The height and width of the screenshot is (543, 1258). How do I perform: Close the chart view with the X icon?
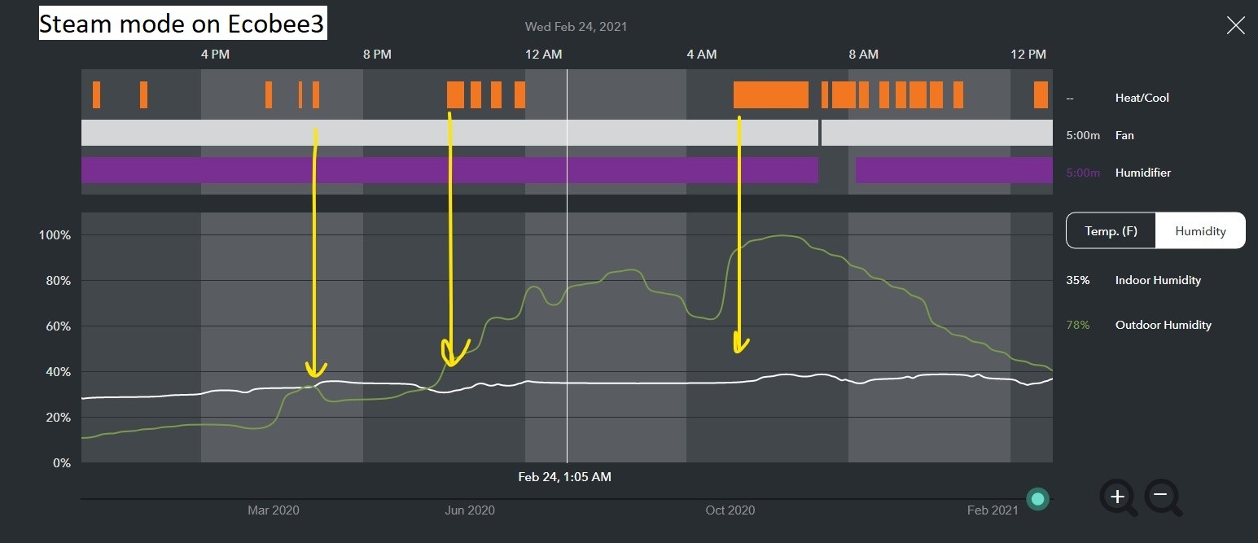[1235, 25]
